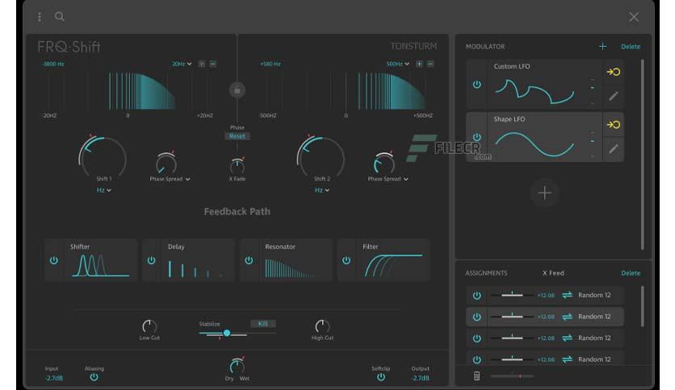Click the Input -2.7dB value
The image size is (675, 390).
(x=54, y=378)
